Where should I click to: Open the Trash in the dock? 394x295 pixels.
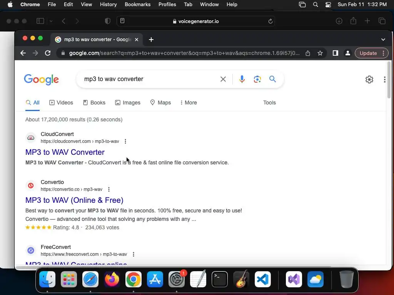tap(347, 279)
